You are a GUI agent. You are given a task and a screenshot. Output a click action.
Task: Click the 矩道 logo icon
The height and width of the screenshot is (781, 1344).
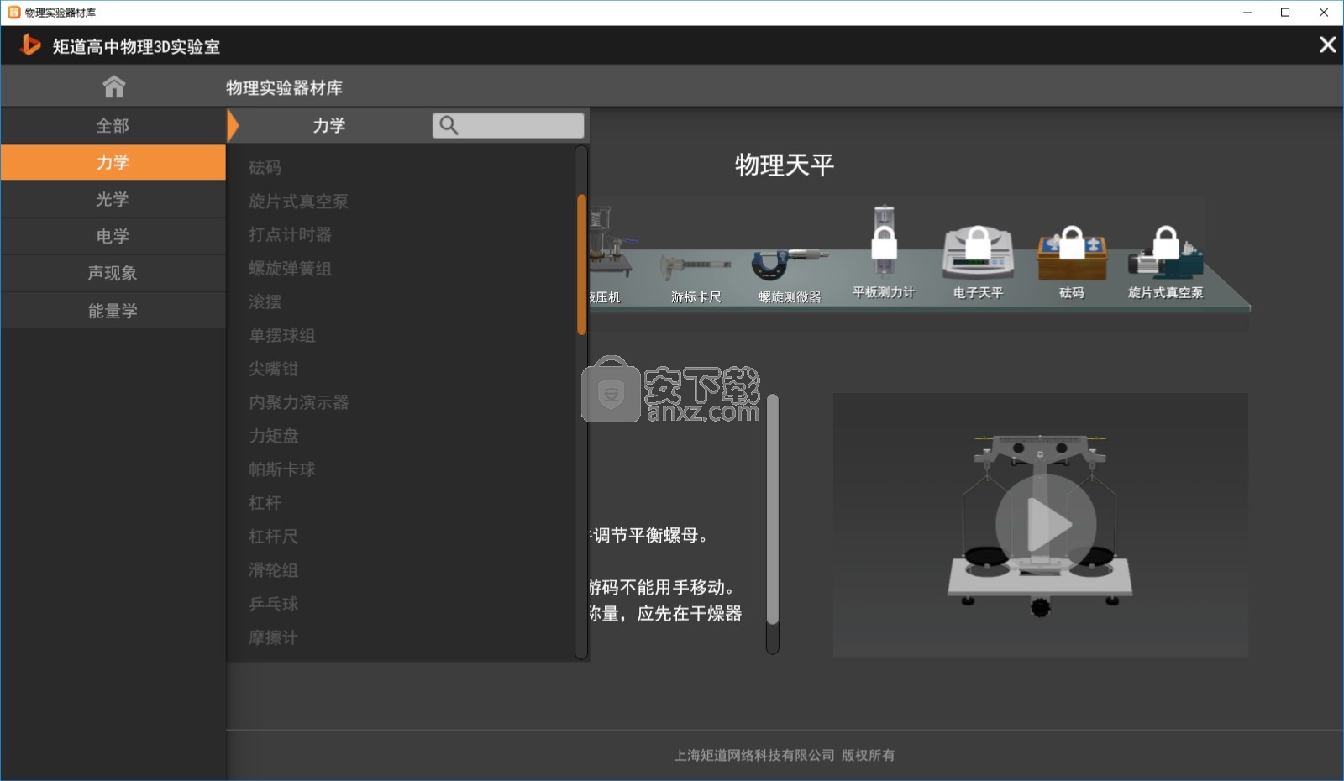(x=30, y=45)
